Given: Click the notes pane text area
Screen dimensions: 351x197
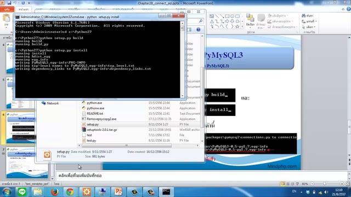Looking at the screenshot, I should (201, 176).
